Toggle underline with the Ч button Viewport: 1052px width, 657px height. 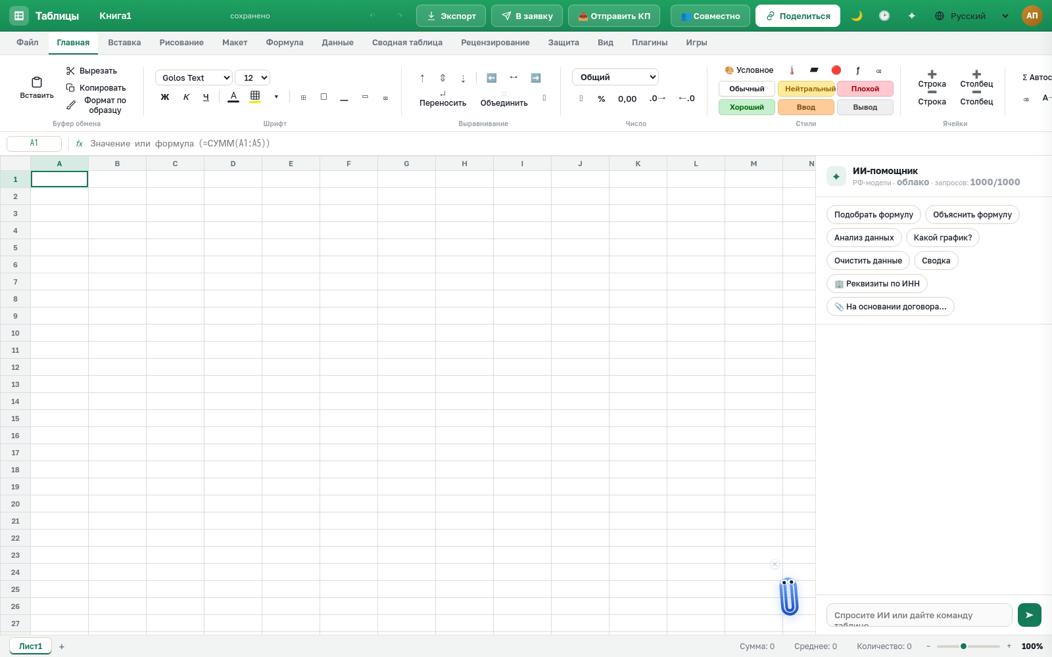(206, 97)
